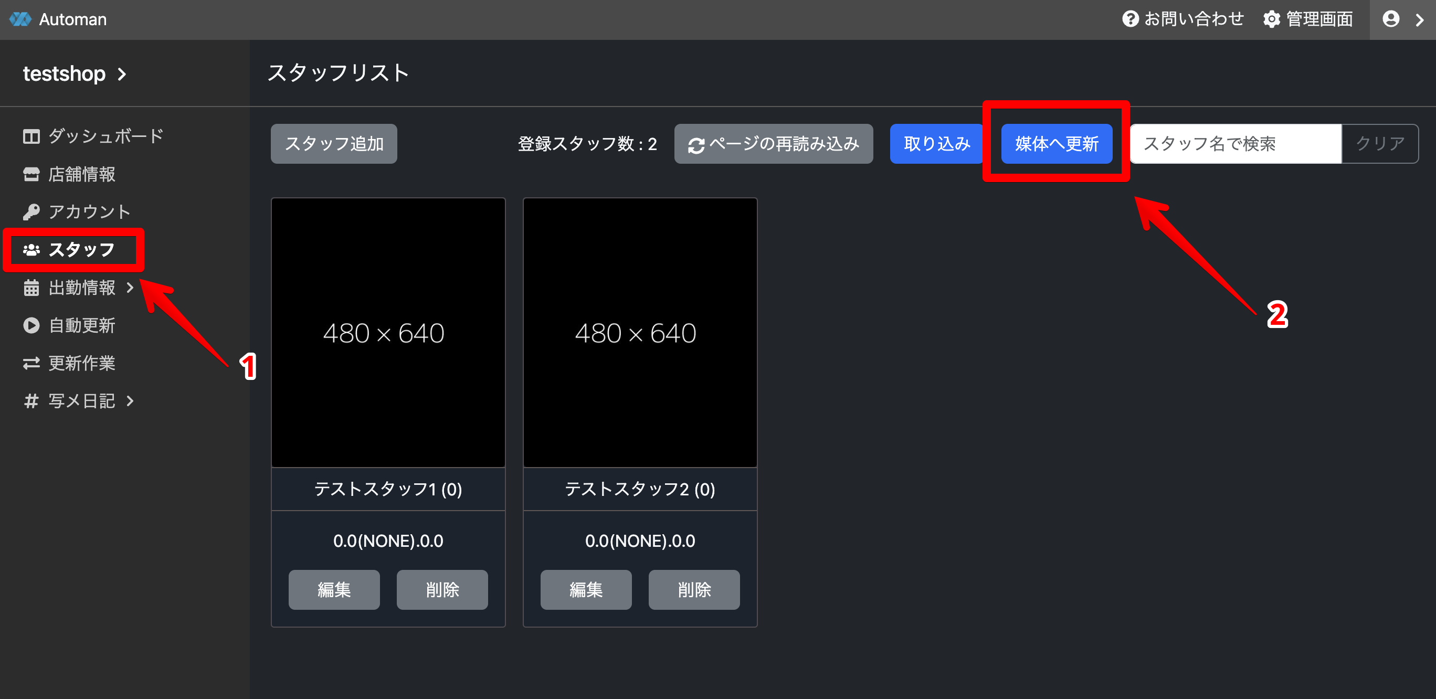Click the 管理画面 gear icon
This screenshot has height=699, width=1436.
click(1272, 19)
